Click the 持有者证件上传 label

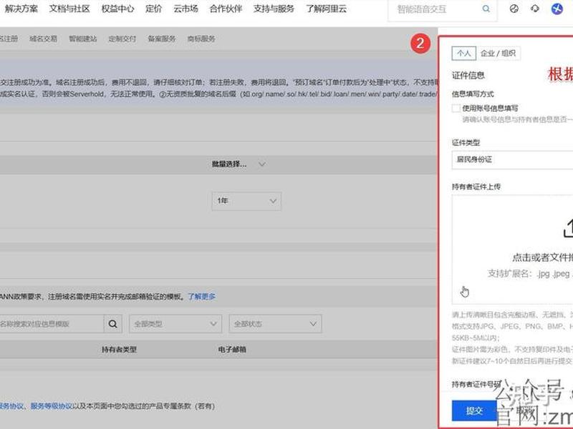[x=476, y=187]
